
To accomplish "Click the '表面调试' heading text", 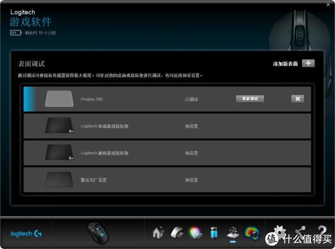I will pyautogui.click(x=31, y=64).
